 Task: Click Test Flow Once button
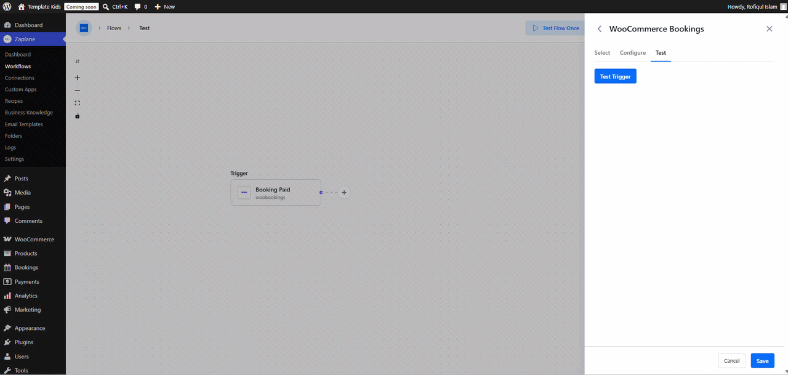pyautogui.click(x=555, y=28)
